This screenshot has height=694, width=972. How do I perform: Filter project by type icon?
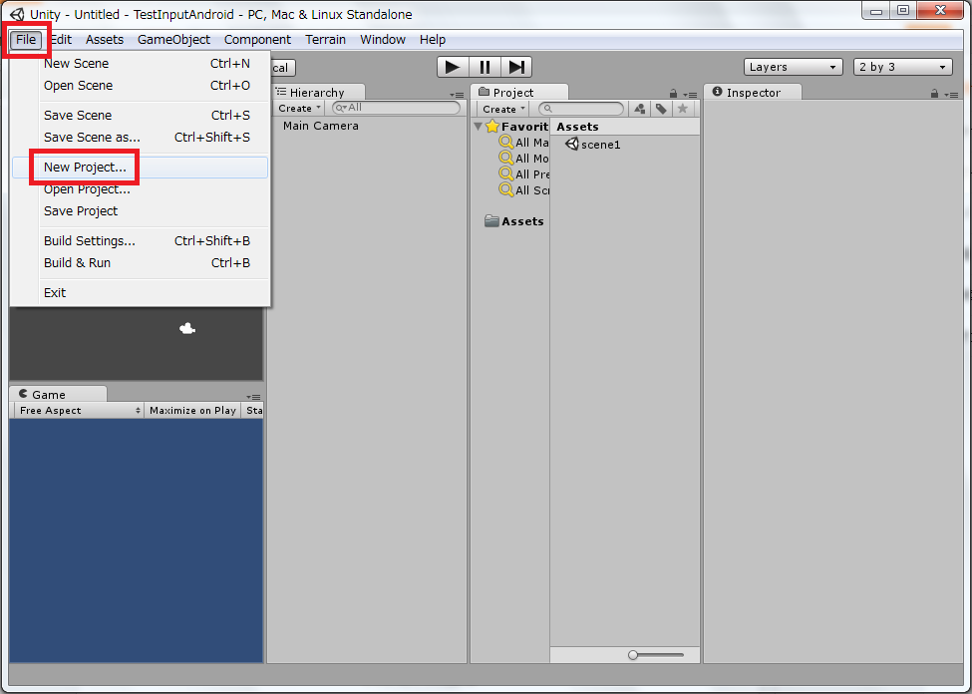640,109
